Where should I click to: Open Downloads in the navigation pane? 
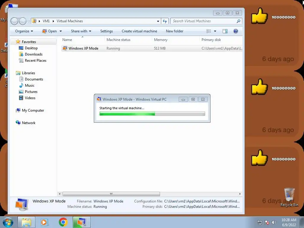(x=34, y=54)
